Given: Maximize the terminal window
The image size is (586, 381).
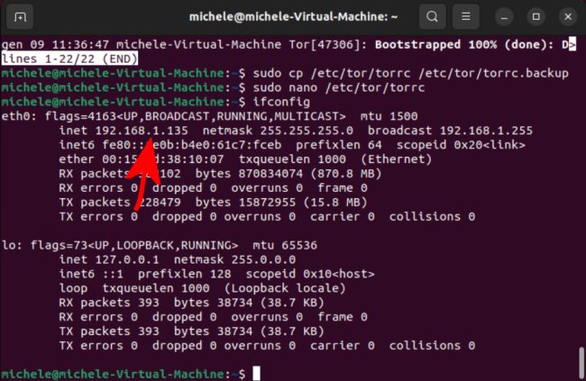Looking at the screenshot, I should point(536,17).
